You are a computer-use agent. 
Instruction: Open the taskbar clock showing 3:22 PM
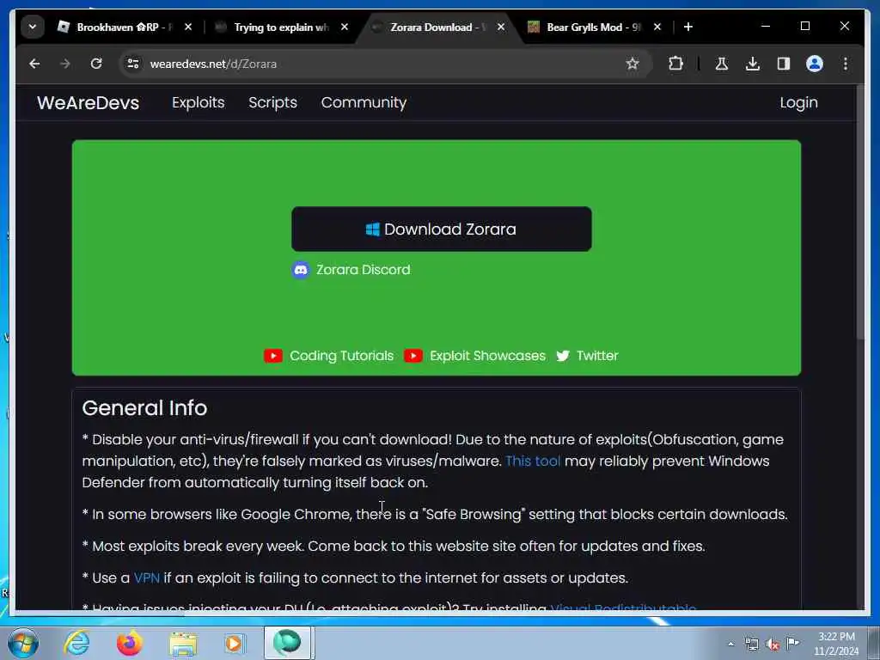tap(836, 644)
